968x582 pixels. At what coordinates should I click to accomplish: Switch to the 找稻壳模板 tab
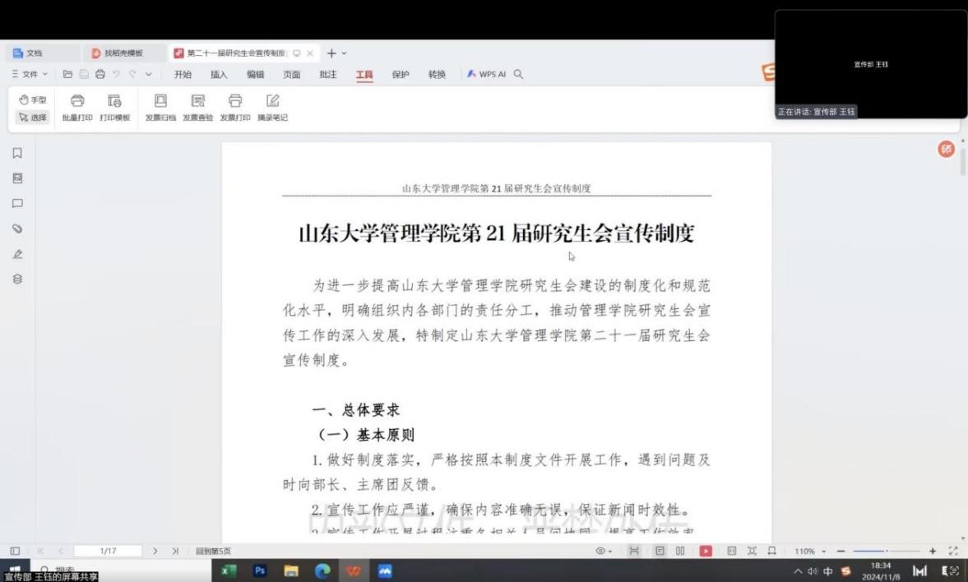click(123, 53)
